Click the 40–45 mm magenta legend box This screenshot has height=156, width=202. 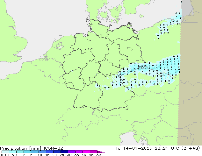(x=86, y=152)
